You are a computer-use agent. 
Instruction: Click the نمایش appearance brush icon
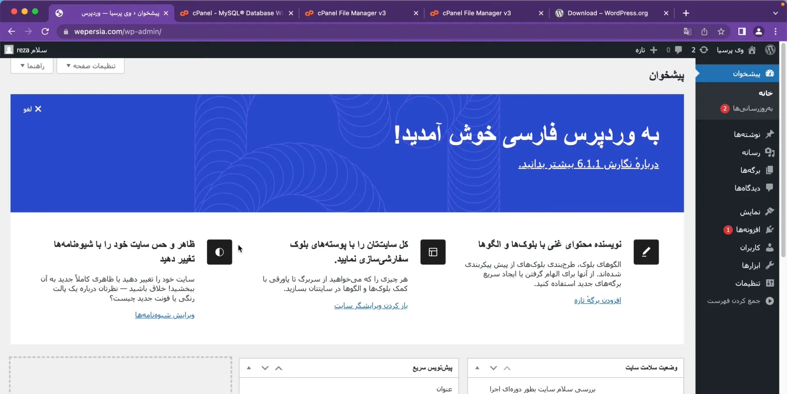[x=770, y=211]
